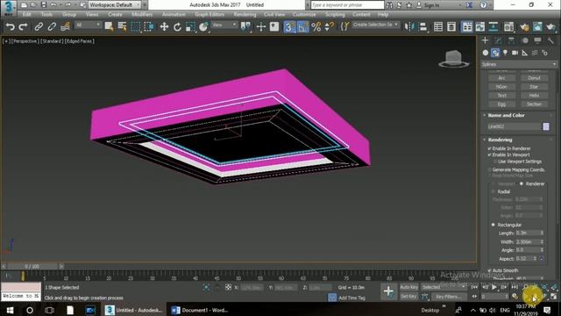Open the Create Selection Set dropdown
Image resolution: width=561 pixels, height=316 pixels.
(x=375, y=25)
